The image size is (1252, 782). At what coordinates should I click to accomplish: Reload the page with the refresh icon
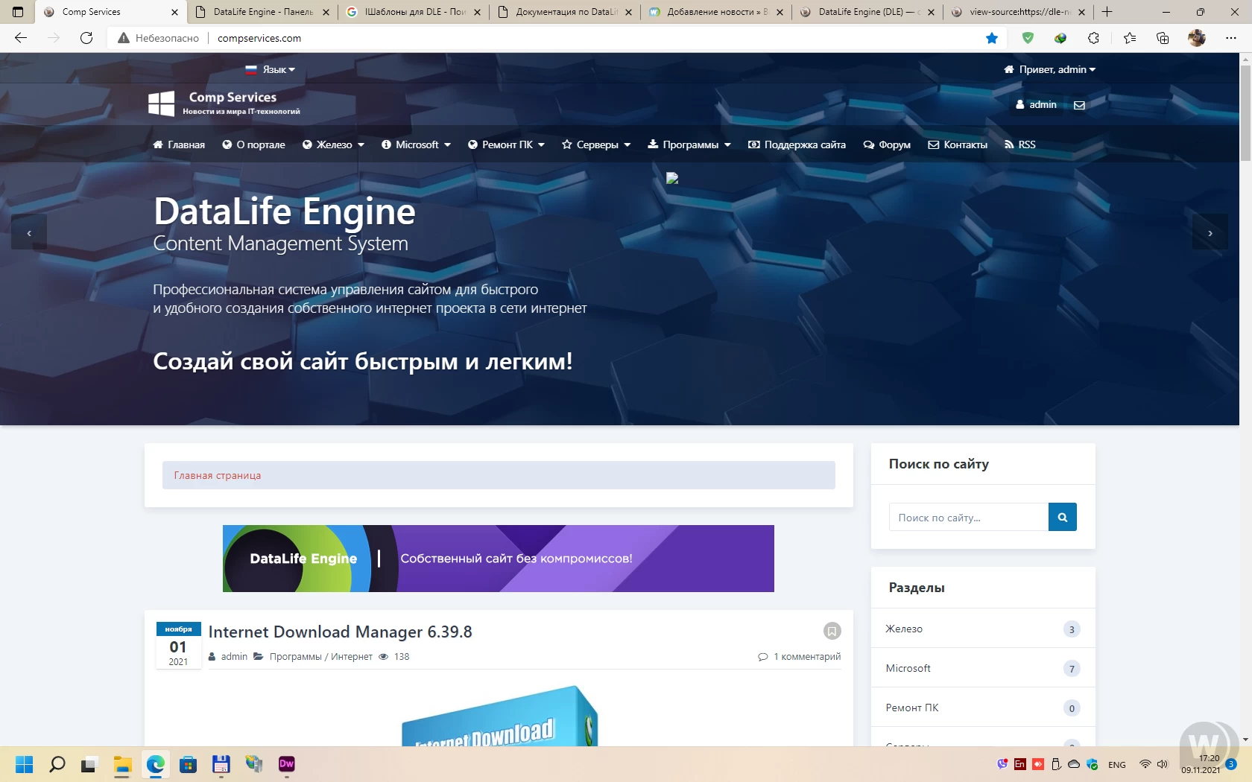(86, 38)
